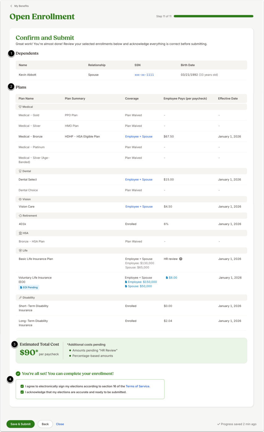The width and height of the screenshot is (264, 432).
Task: Go back via My Benefits chevron
Action: 11,6
